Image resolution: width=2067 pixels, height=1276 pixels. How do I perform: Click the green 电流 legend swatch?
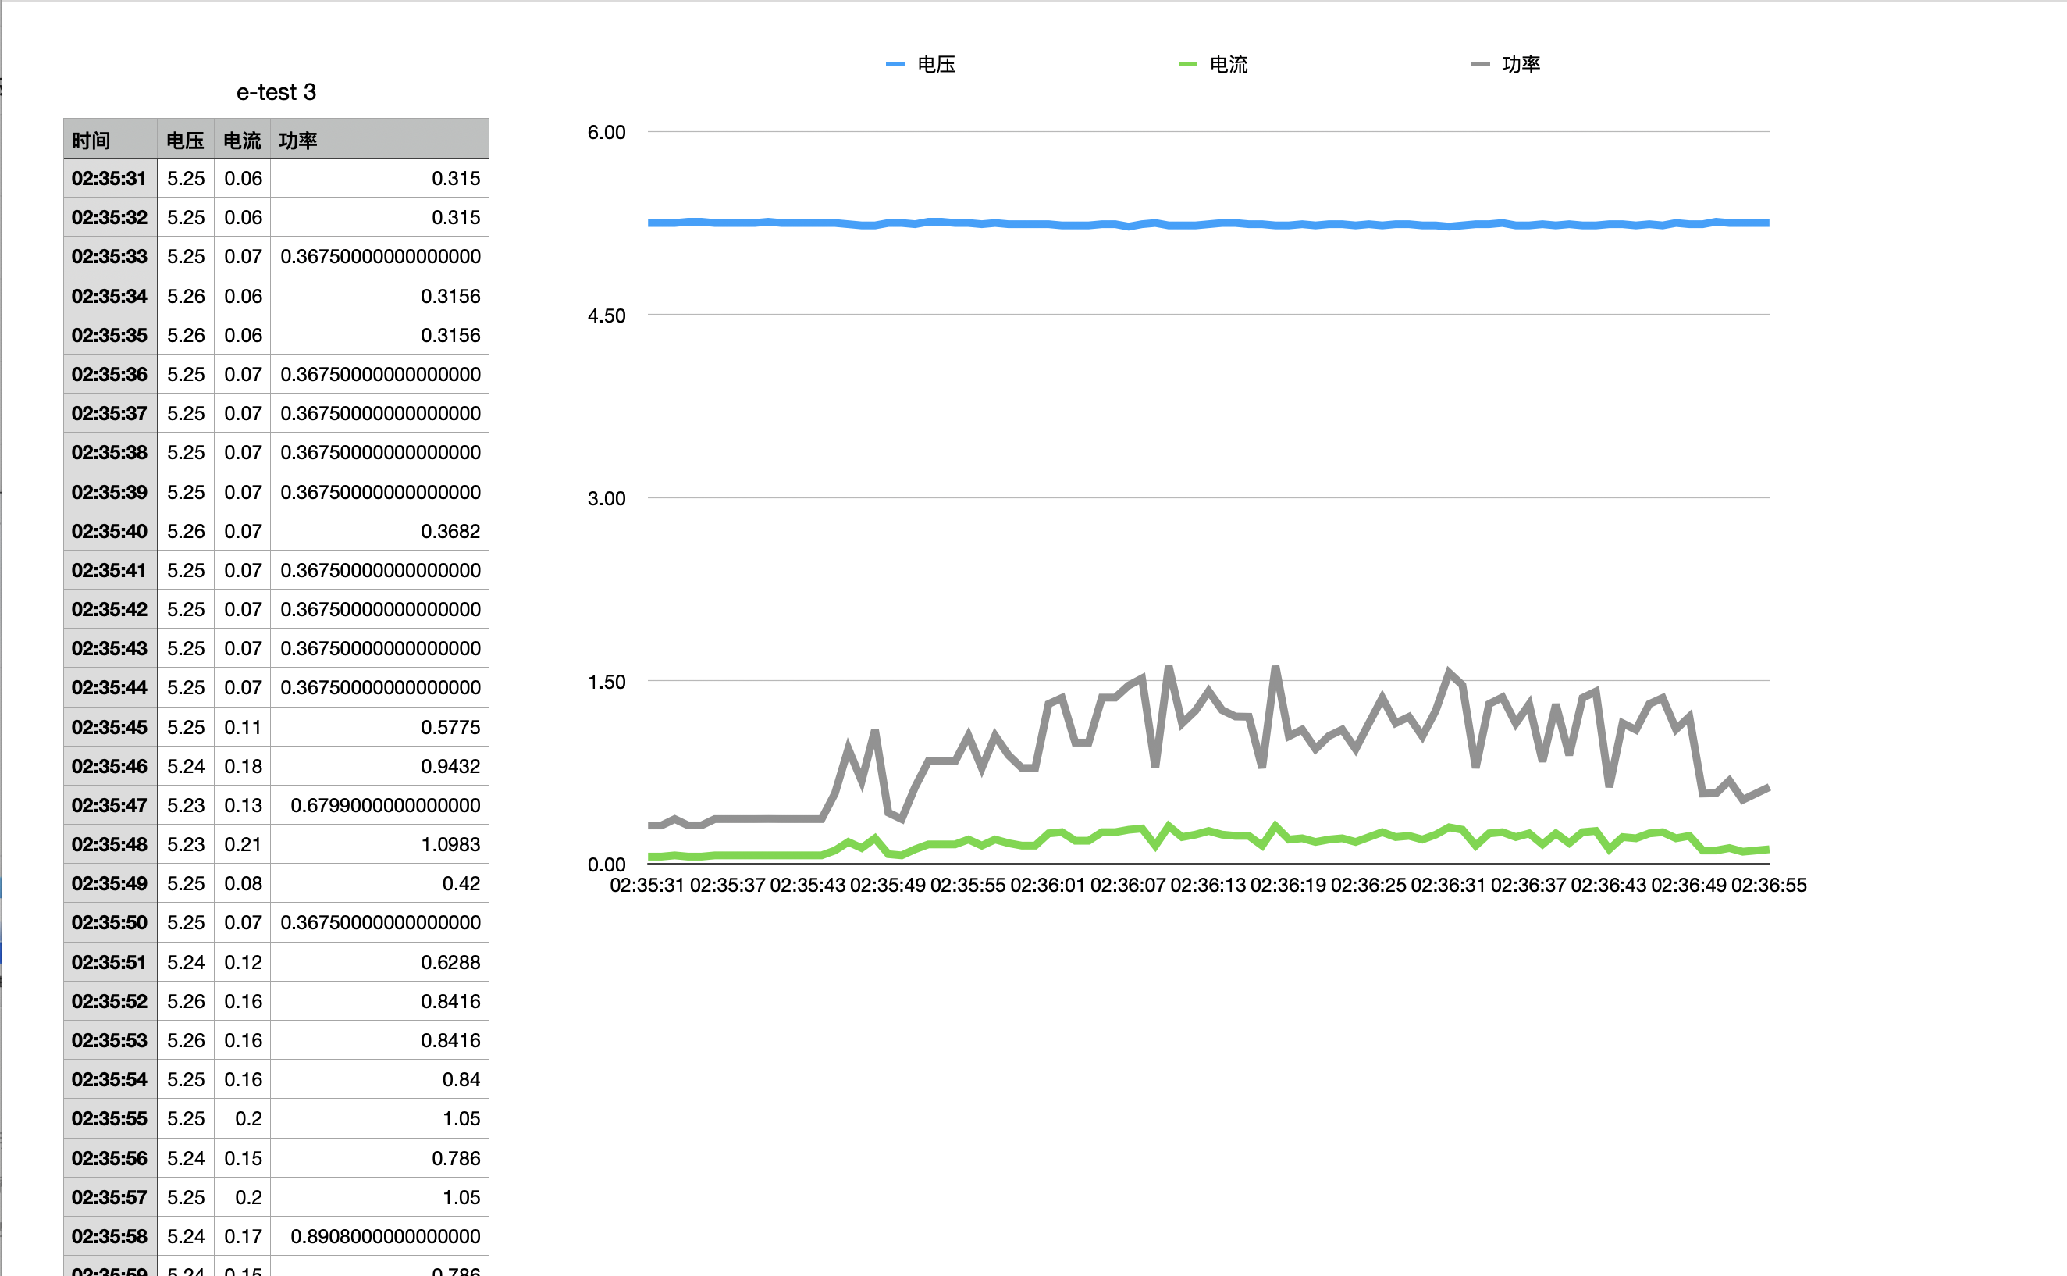pos(1187,64)
